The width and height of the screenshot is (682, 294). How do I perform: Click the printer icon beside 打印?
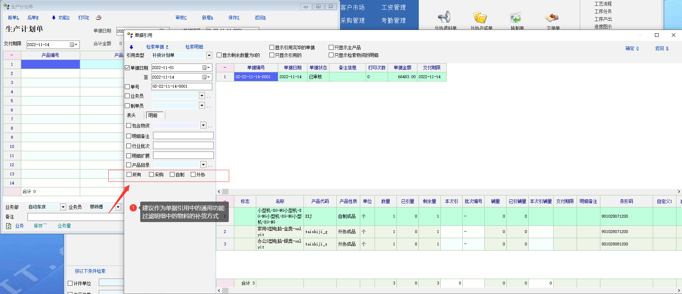(x=98, y=18)
